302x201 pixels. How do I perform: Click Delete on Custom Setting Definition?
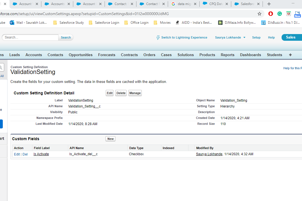point(121,93)
